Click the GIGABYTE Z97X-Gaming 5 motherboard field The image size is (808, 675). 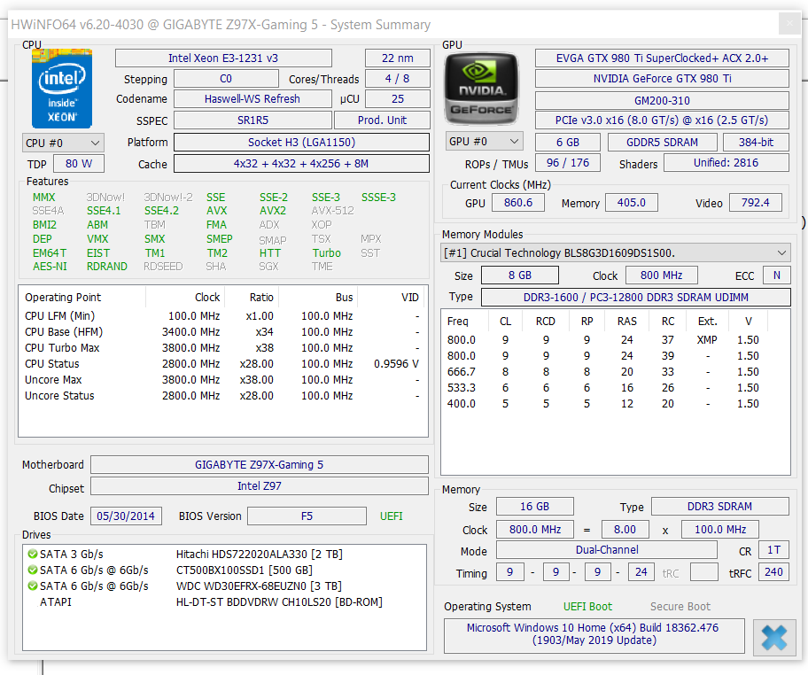pyautogui.click(x=260, y=465)
